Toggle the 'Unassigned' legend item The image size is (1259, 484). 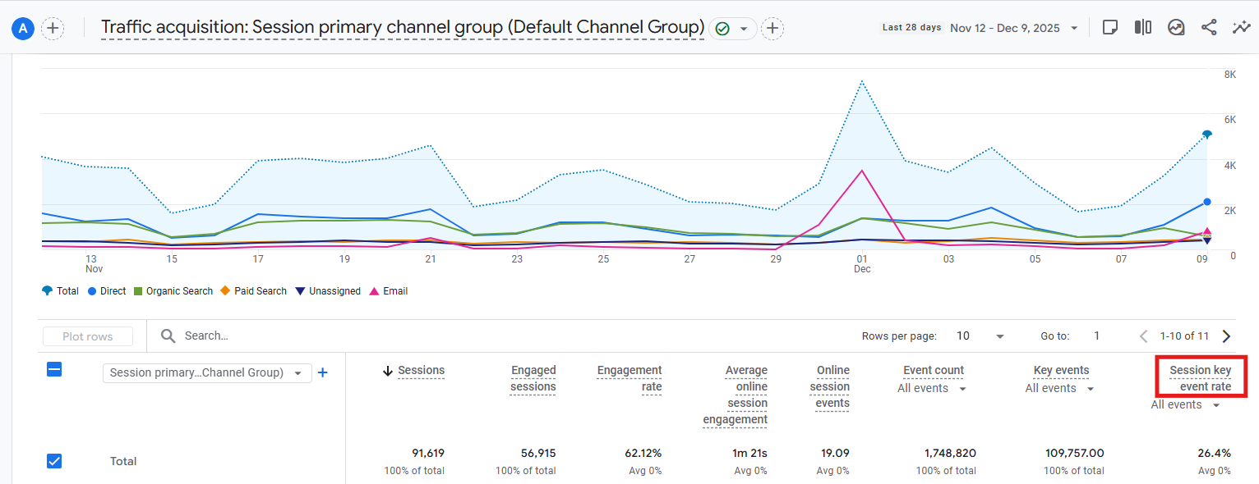(x=328, y=291)
